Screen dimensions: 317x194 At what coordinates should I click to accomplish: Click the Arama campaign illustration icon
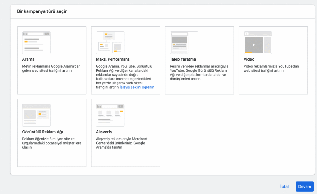click(36, 43)
